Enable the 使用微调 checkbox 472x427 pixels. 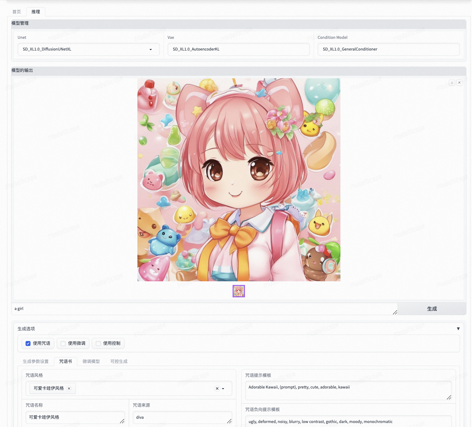(63, 343)
